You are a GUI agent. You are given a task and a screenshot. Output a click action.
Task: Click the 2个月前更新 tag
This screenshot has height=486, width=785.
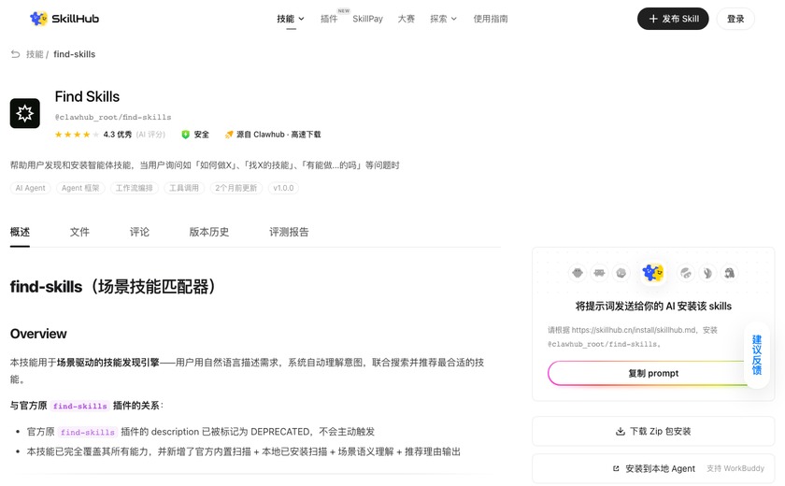[x=235, y=188]
